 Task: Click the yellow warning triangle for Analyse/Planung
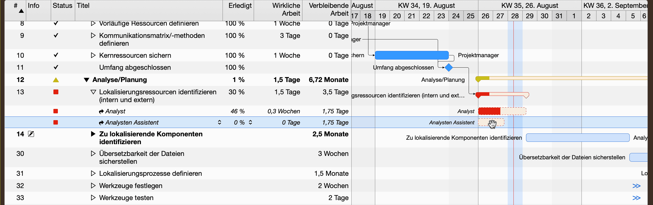[56, 80]
